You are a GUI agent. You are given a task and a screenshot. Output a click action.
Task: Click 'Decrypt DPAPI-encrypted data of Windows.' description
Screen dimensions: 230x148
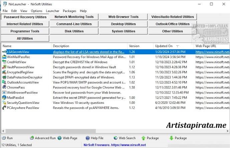click(x=84, y=77)
